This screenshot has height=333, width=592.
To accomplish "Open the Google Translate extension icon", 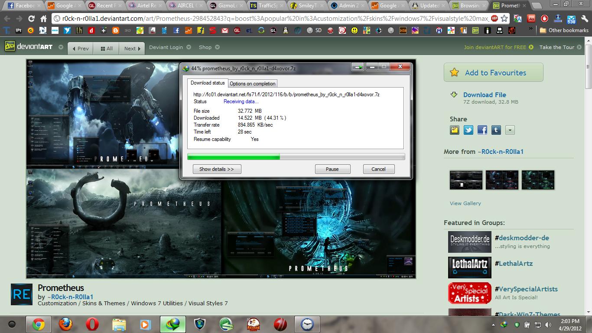I will tap(518, 19).
